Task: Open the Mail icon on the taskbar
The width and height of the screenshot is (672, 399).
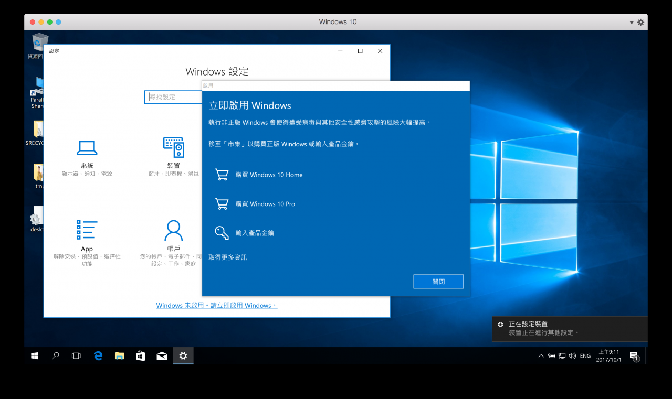Action: [162, 356]
